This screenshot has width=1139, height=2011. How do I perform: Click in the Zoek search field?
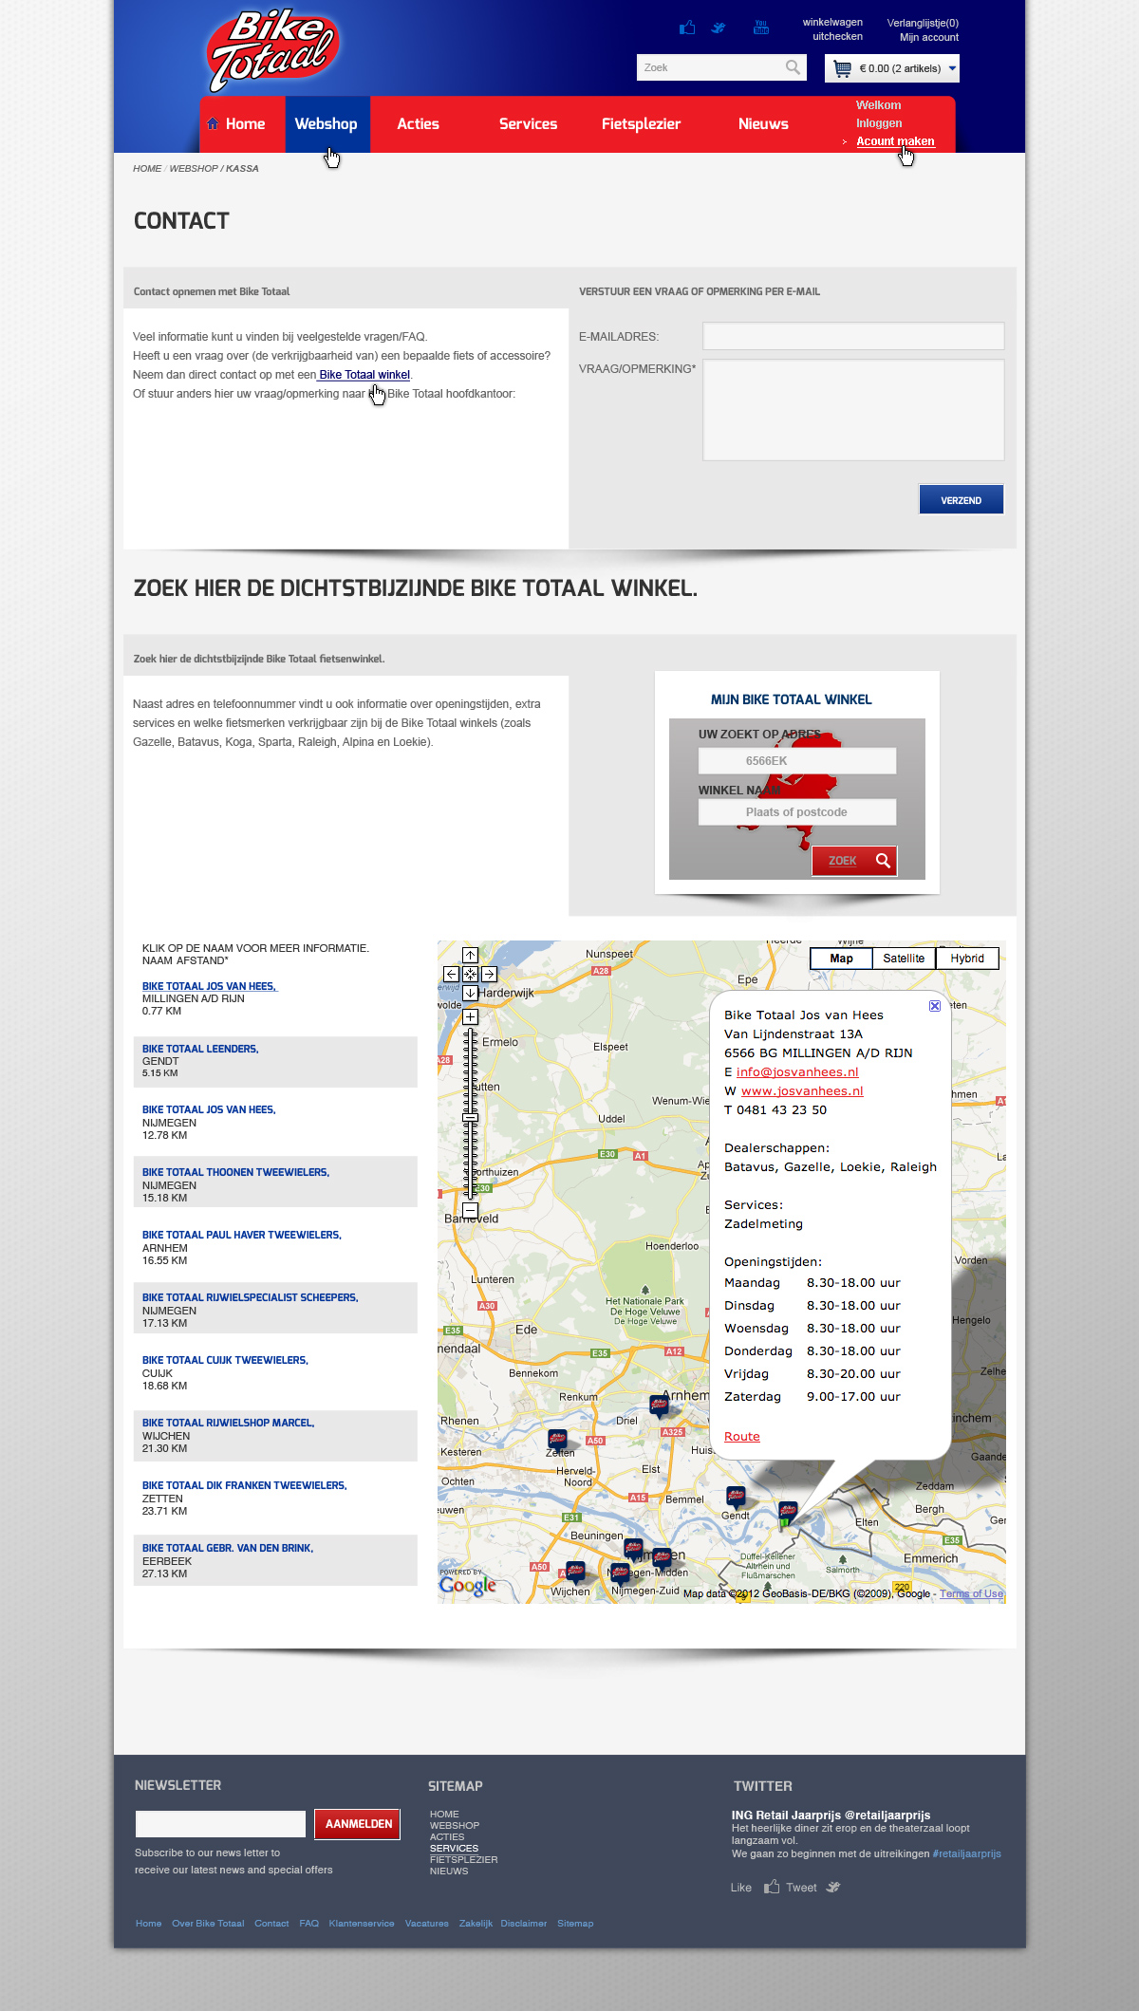(x=710, y=67)
